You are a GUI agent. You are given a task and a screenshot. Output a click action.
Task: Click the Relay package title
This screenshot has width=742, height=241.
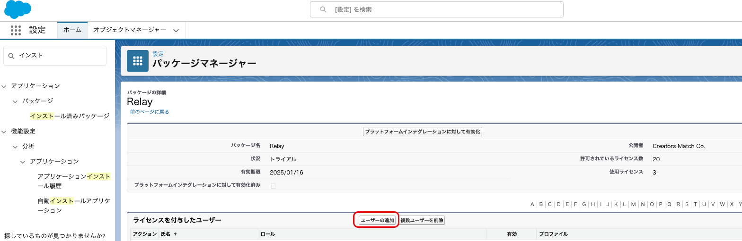(x=140, y=102)
